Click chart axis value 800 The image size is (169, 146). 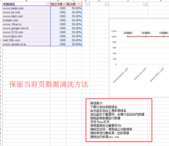(115, 42)
